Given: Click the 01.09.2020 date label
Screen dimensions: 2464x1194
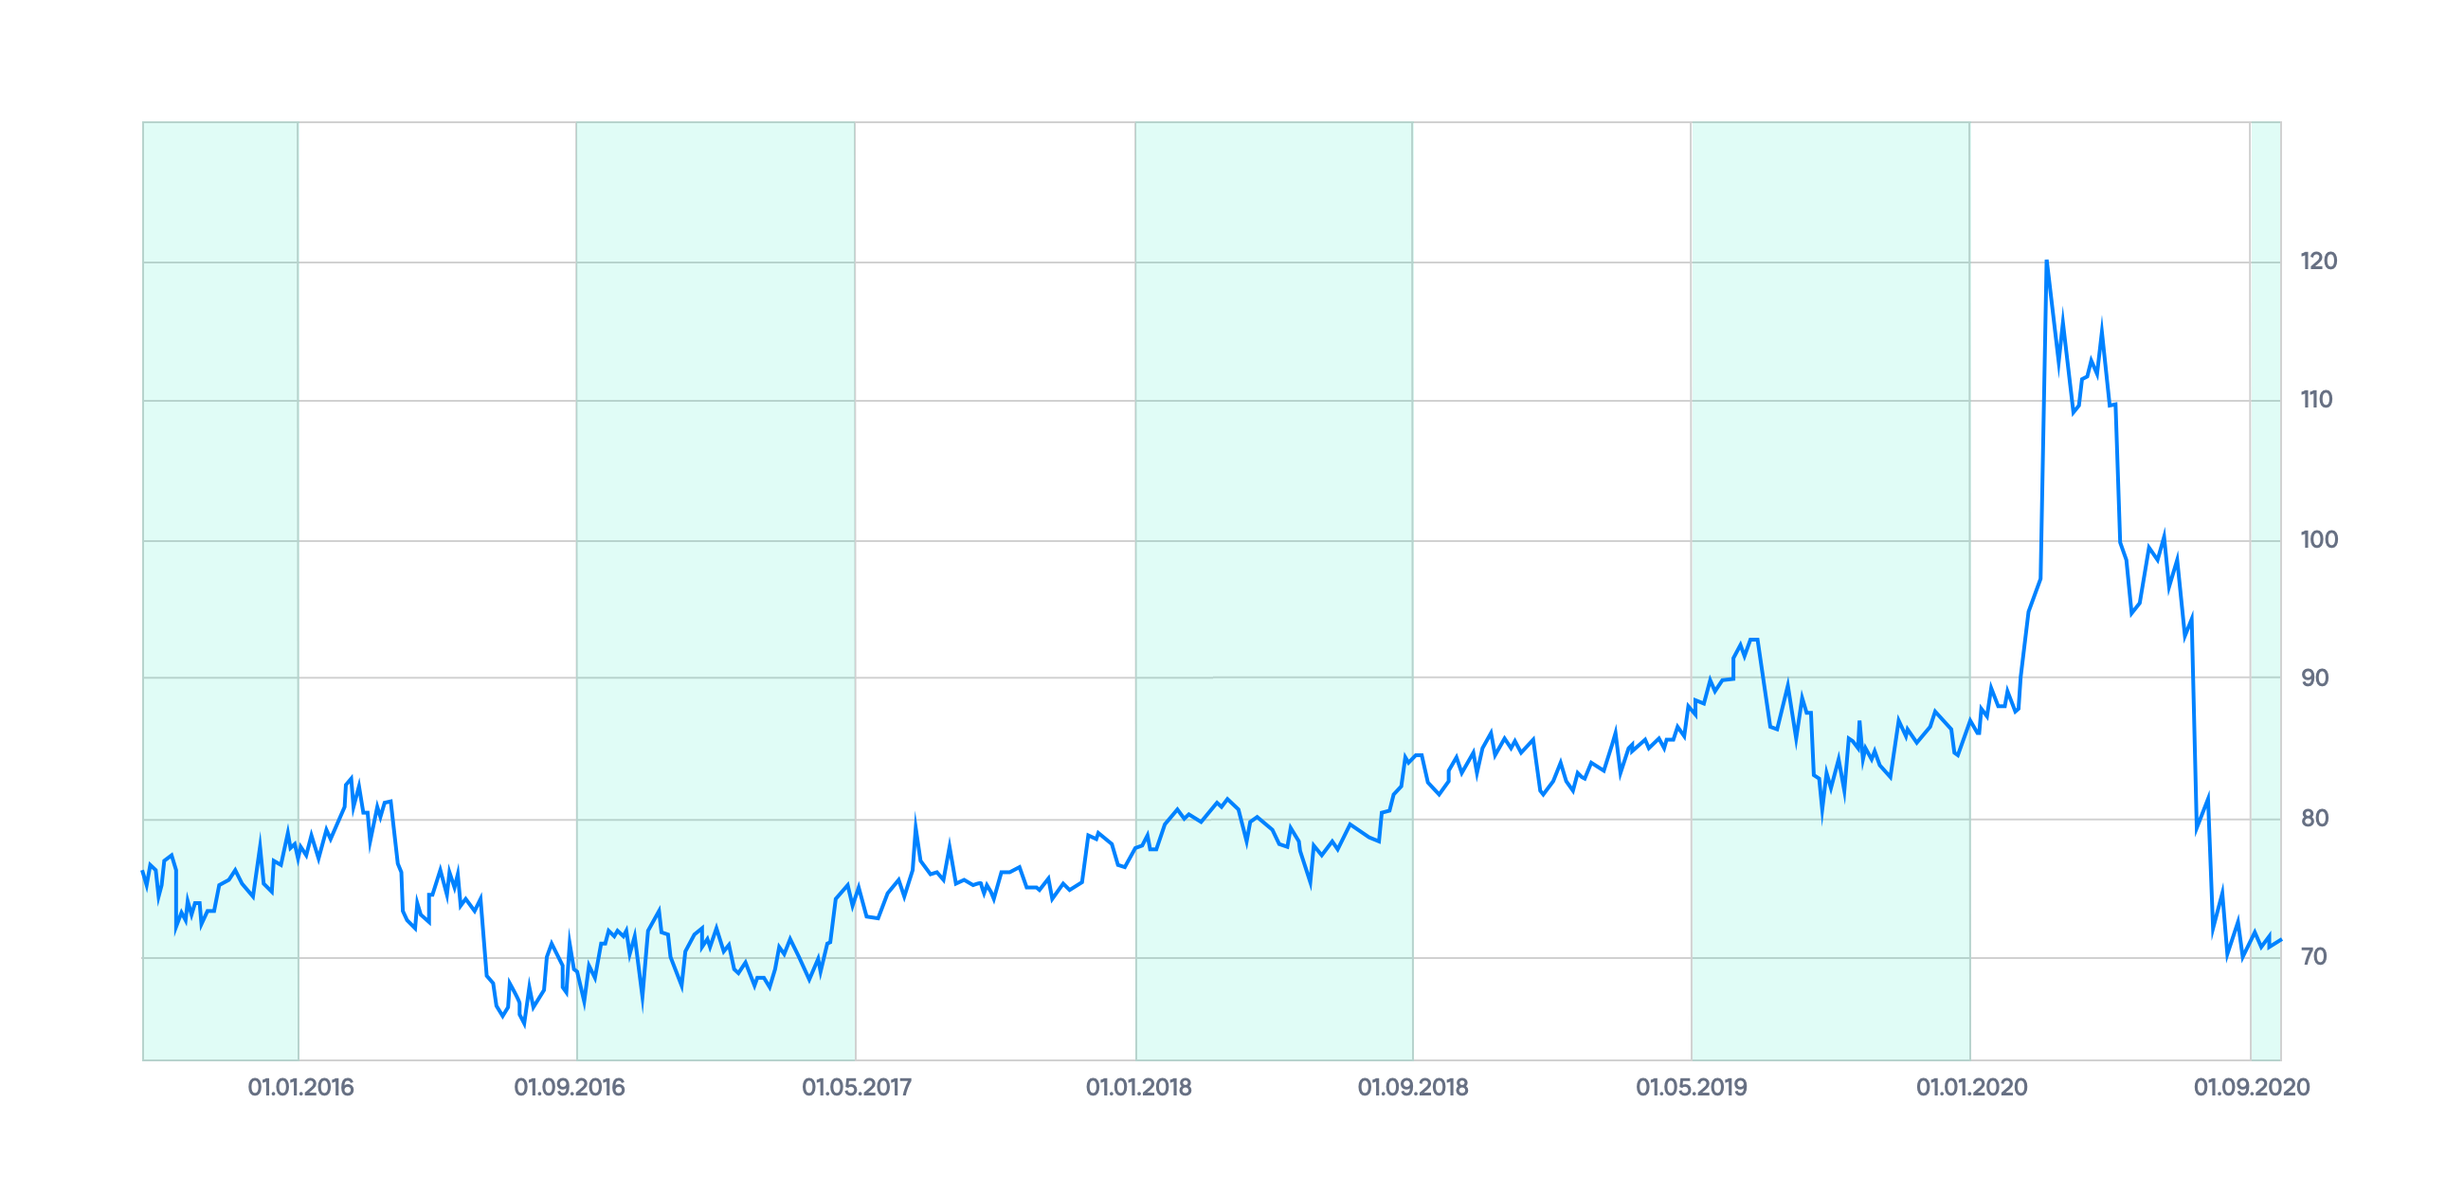Looking at the screenshot, I should pos(2251,1087).
